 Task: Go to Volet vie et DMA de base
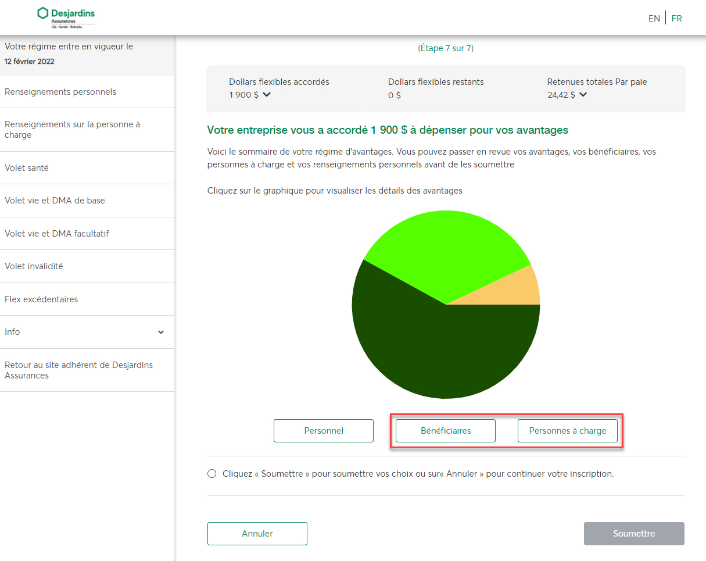coord(87,201)
